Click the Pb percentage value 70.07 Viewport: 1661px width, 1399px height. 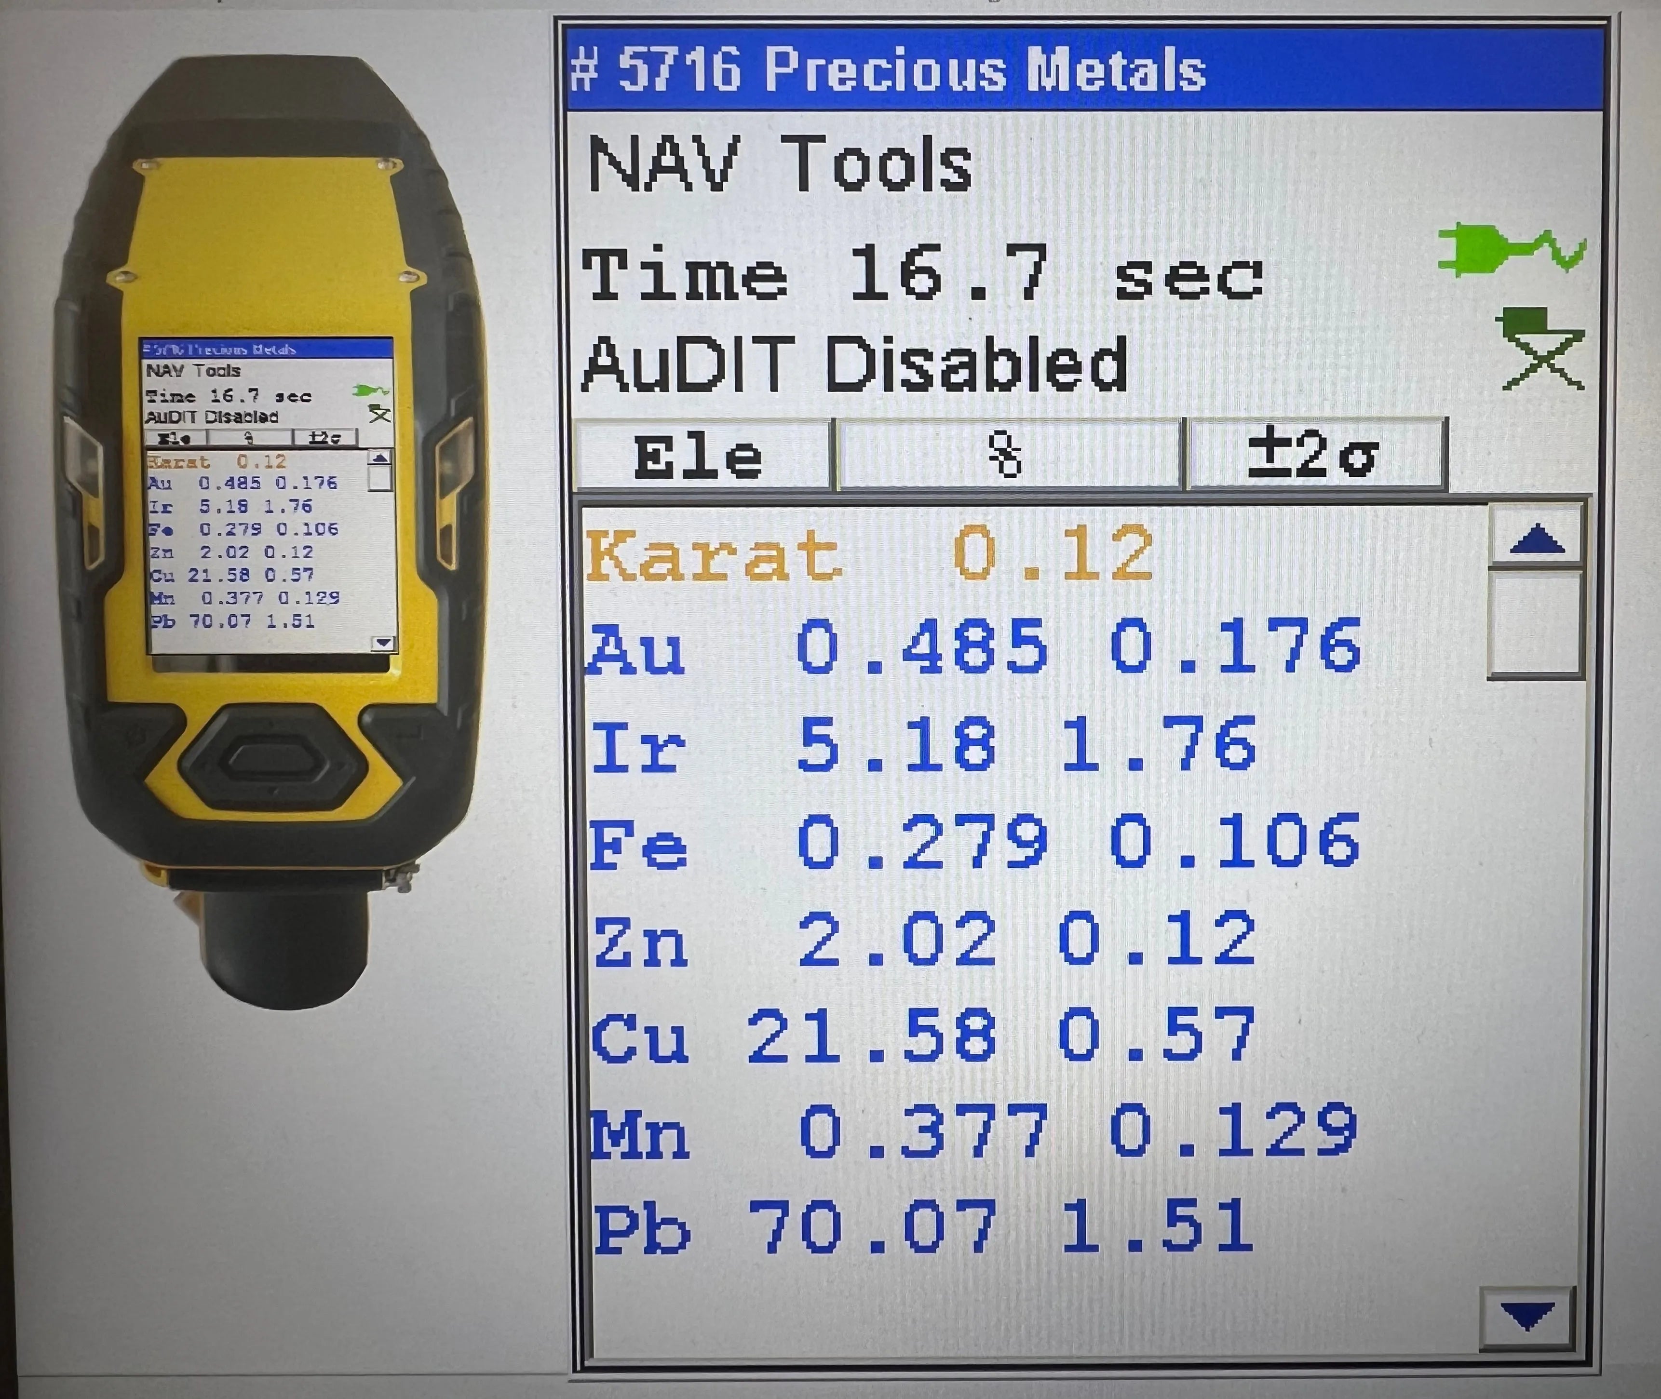(873, 1227)
